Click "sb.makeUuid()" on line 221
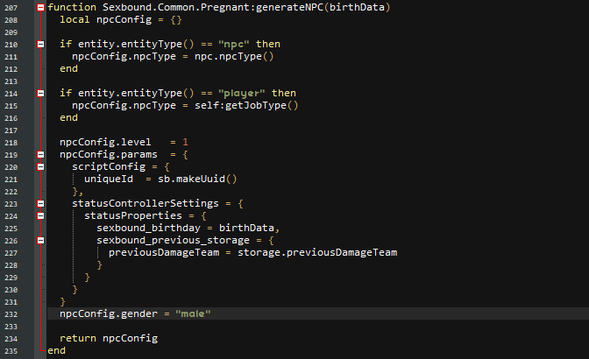Viewport: 589px width, 359px height. point(197,179)
